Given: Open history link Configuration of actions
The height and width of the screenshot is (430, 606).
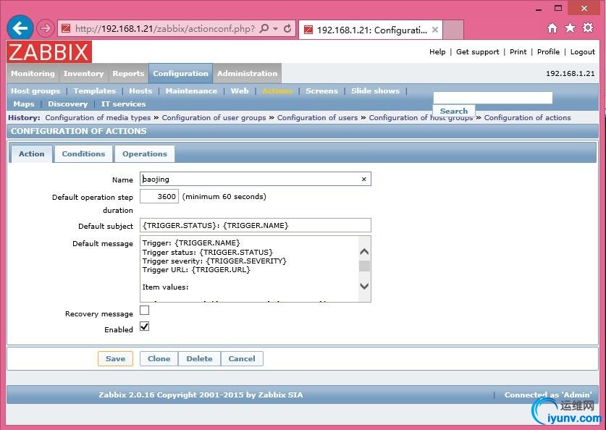Looking at the screenshot, I should (x=527, y=117).
